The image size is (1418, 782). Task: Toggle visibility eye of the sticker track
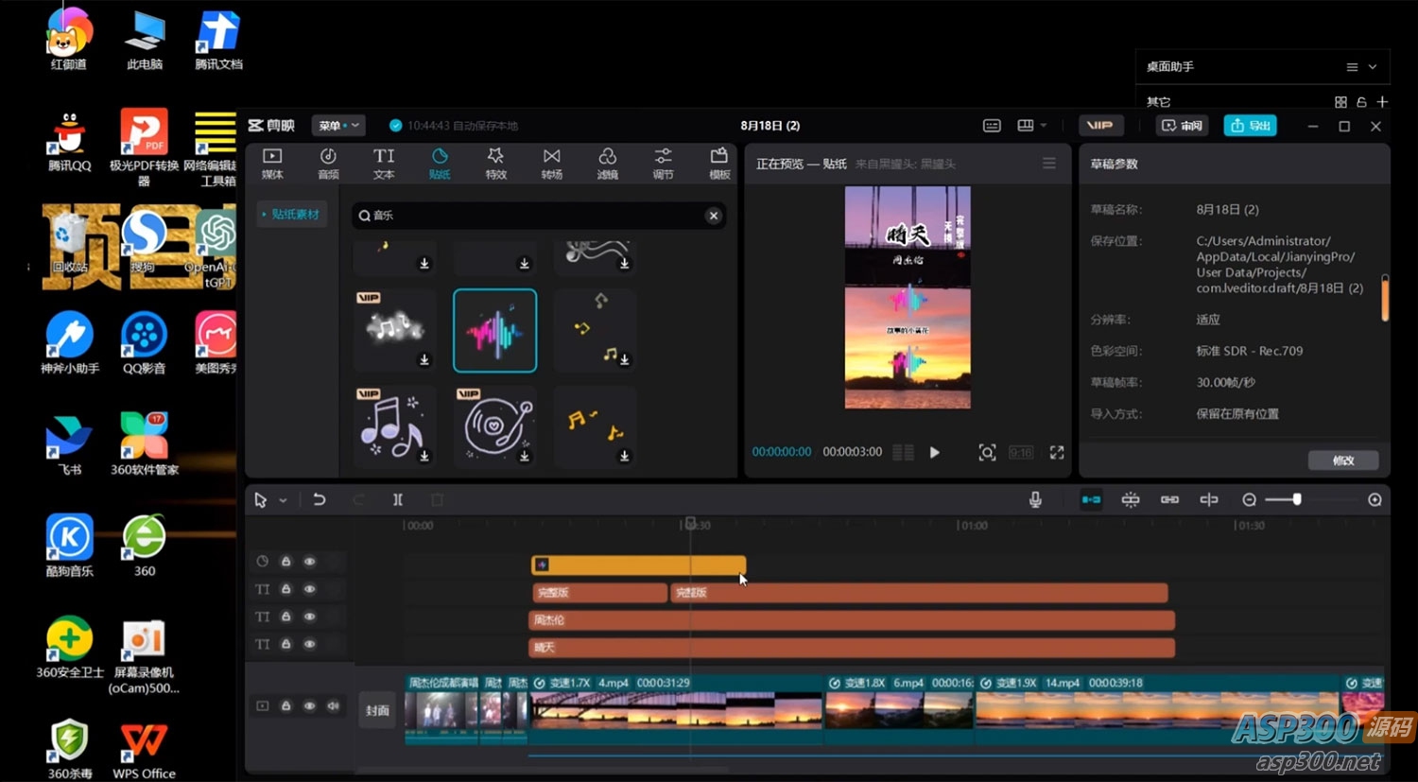click(x=309, y=562)
